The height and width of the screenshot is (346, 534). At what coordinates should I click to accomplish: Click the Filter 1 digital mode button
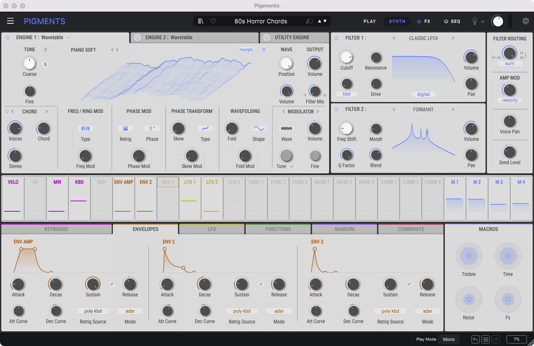(x=423, y=94)
